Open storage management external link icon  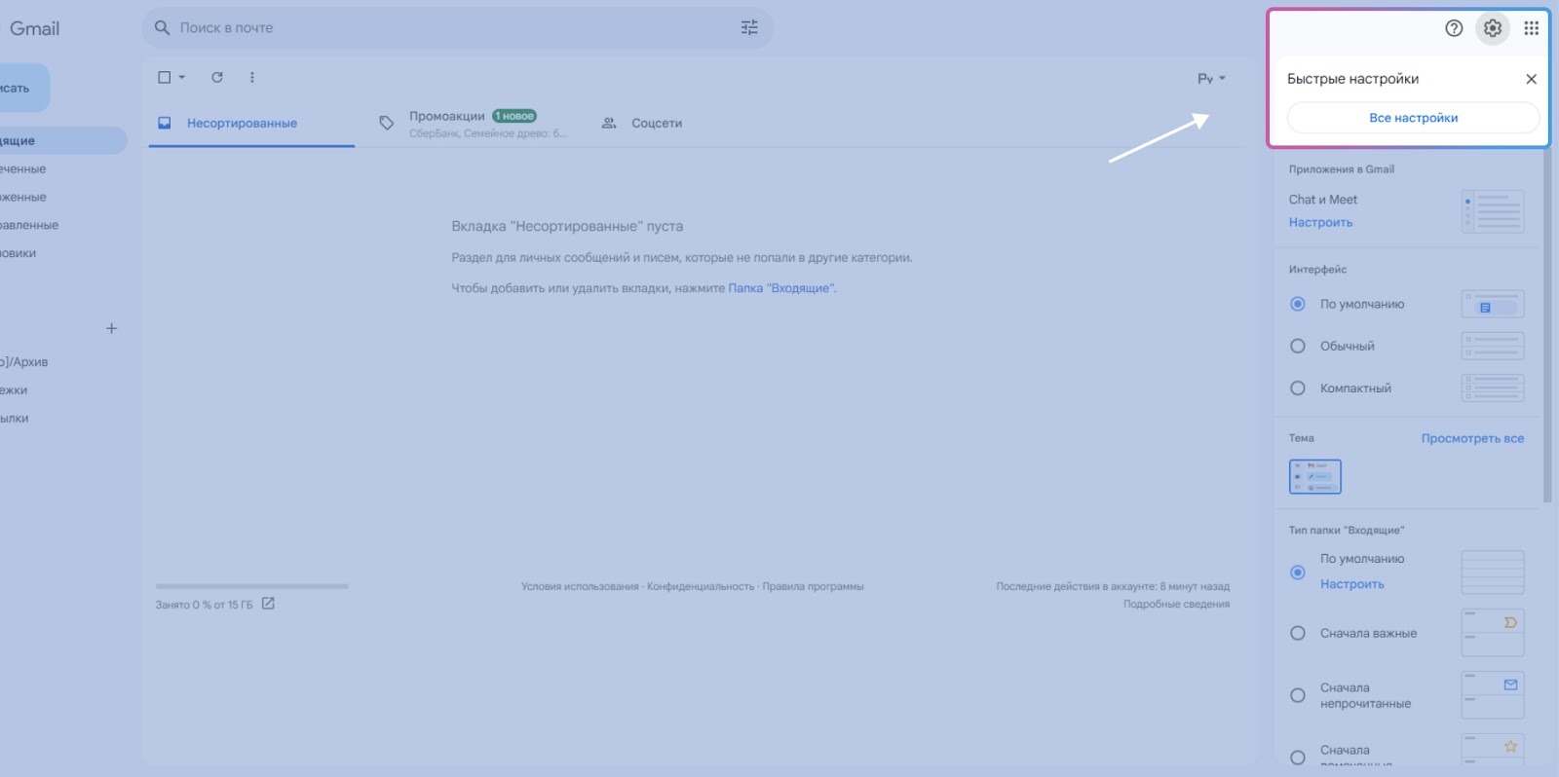point(268,604)
